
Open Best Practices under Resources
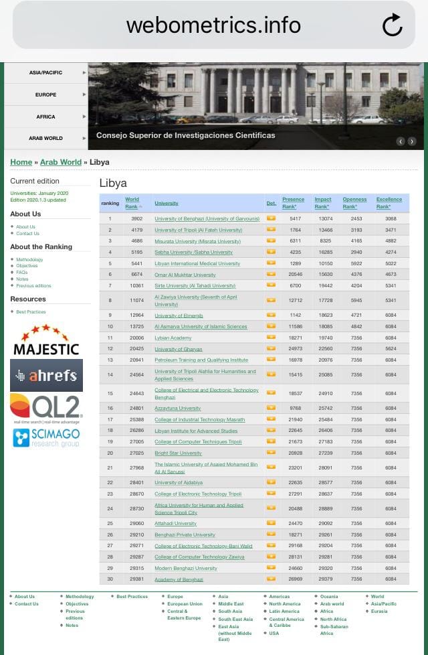31,311
